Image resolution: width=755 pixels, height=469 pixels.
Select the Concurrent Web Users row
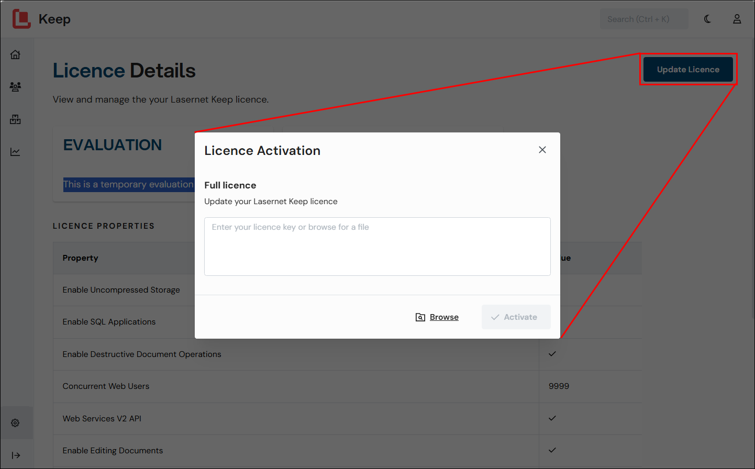click(x=347, y=386)
